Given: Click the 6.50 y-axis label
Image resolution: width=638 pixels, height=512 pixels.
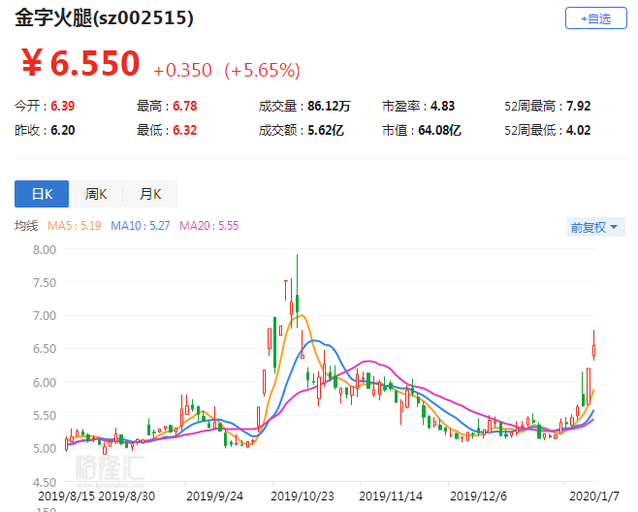Looking at the screenshot, I should [45, 349].
